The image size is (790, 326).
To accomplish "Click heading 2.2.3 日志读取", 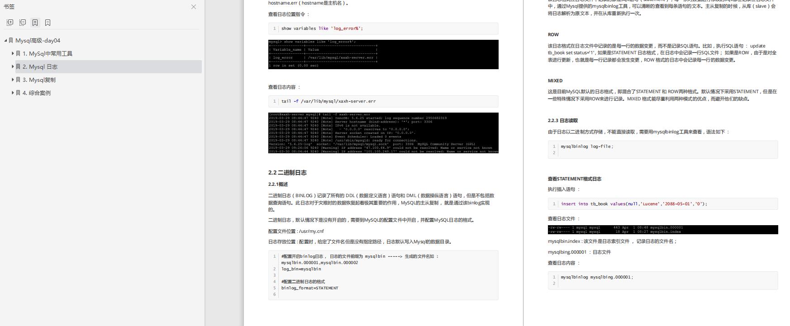I will tap(563, 121).
